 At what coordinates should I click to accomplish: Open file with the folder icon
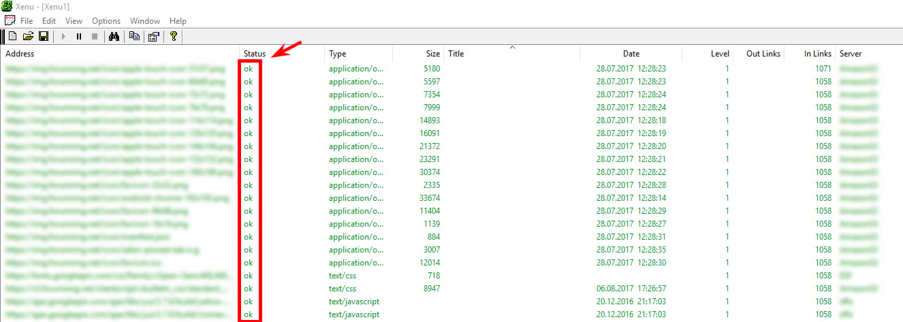point(28,36)
